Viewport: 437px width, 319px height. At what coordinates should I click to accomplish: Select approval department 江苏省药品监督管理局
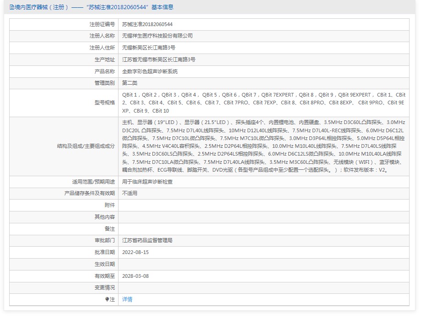pyautogui.click(x=147, y=240)
